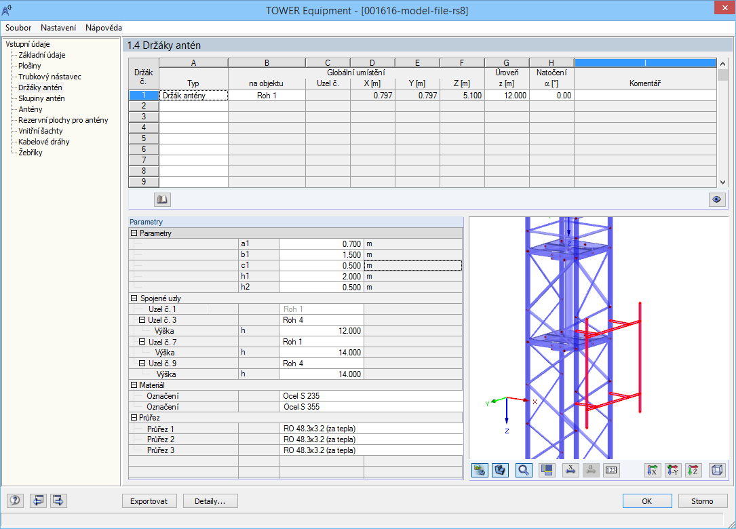Collapse the Uzel č. 3 node
Image resolution: width=736 pixels, height=529 pixels.
coord(142,320)
